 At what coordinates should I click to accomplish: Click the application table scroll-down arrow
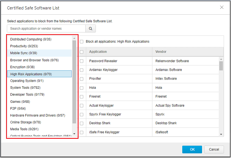(x=221, y=134)
